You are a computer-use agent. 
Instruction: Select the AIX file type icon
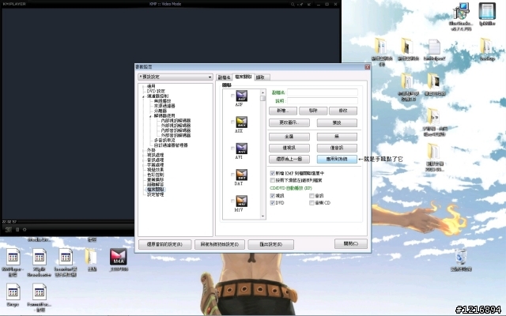[x=241, y=122]
